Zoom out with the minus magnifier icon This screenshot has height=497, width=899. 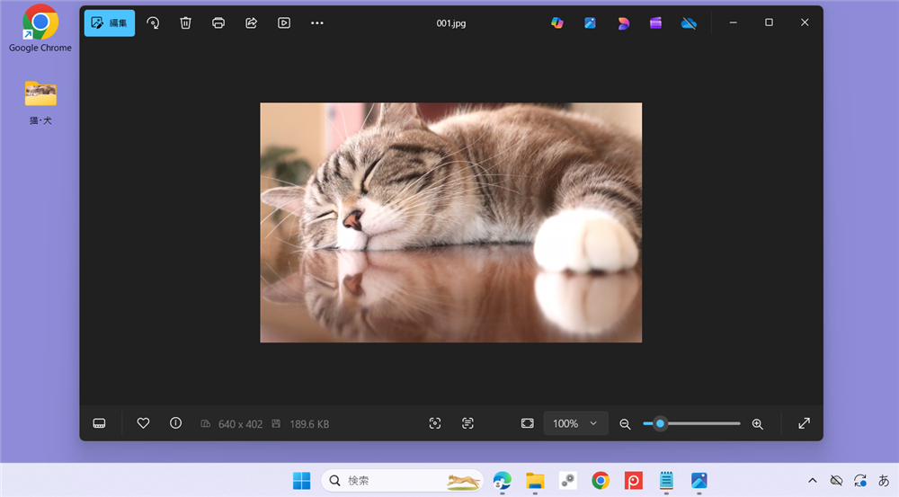(625, 423)
